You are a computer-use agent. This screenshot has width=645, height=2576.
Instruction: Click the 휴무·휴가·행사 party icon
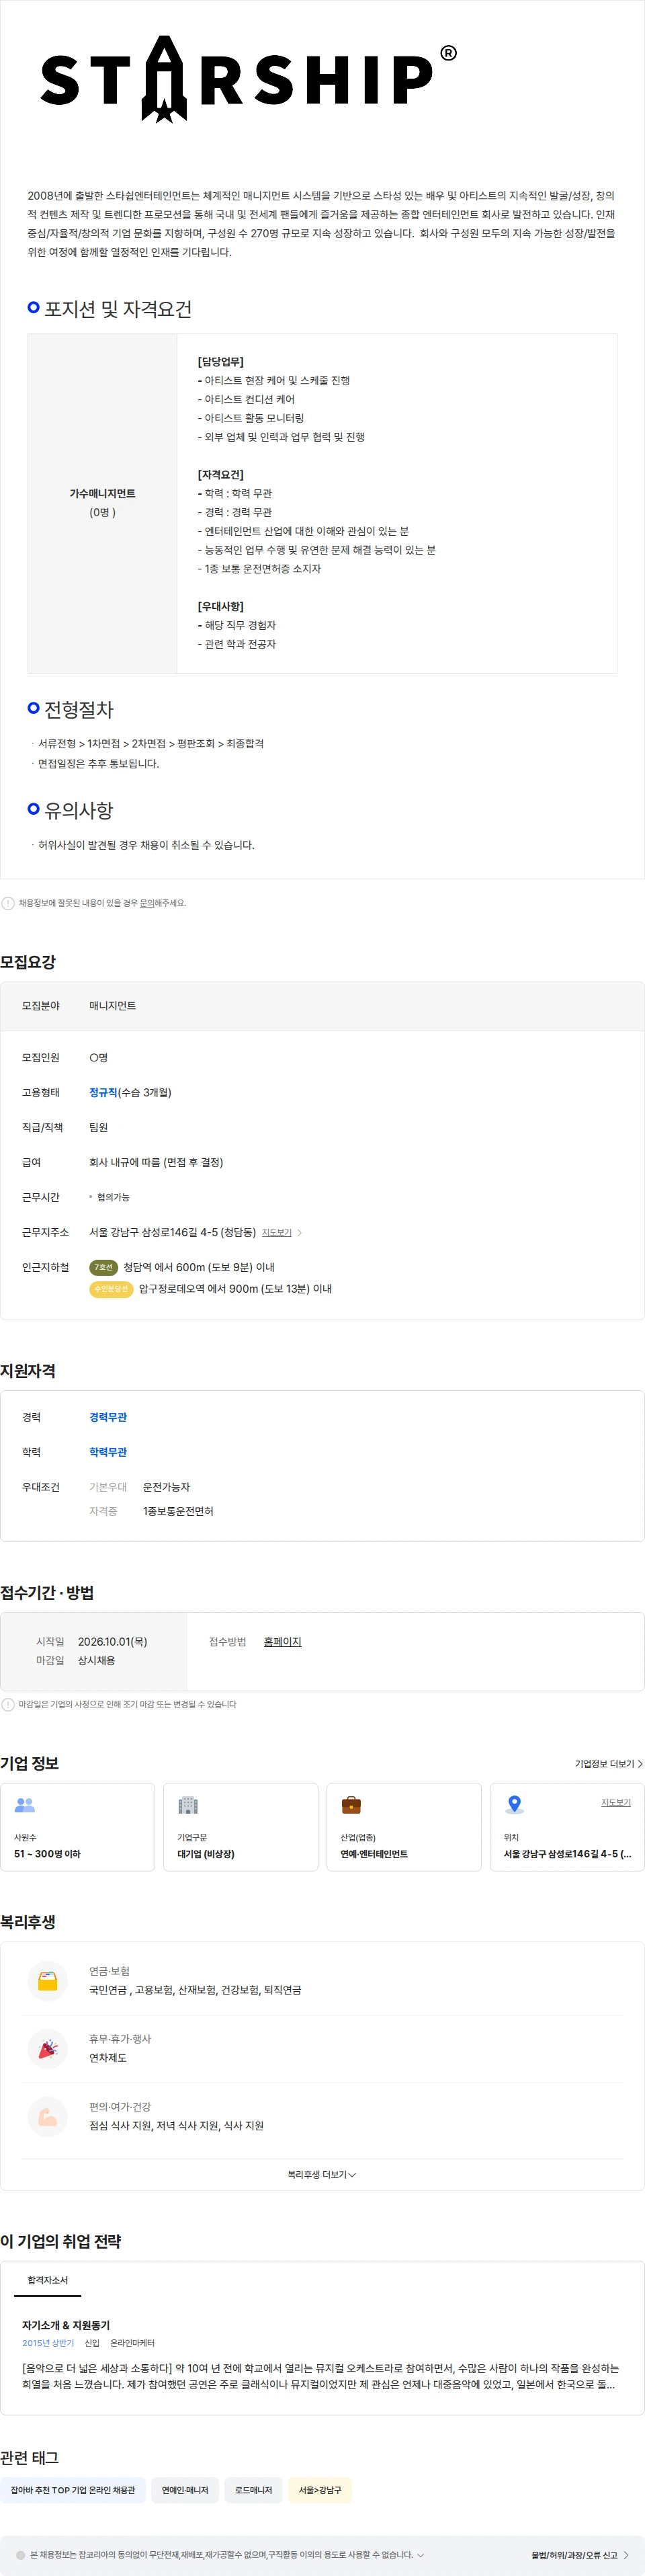47,2049
